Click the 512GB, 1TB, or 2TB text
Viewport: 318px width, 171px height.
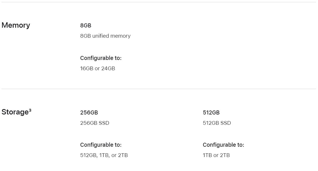coord(104,155)
